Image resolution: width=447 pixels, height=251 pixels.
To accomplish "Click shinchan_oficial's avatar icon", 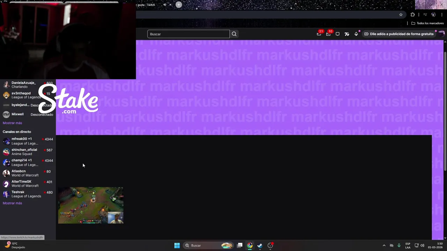I will (6, 152).
